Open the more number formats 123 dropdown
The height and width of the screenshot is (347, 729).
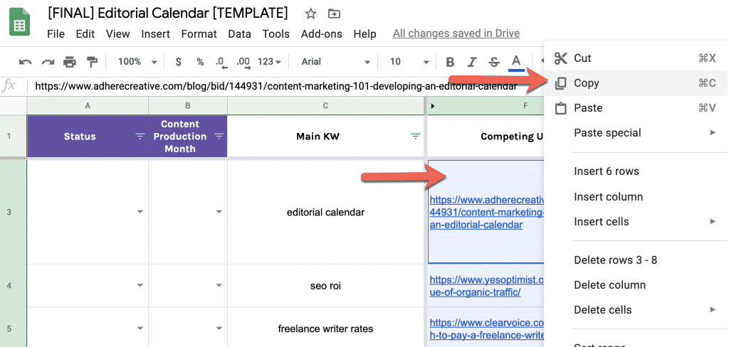coord(270,62)
